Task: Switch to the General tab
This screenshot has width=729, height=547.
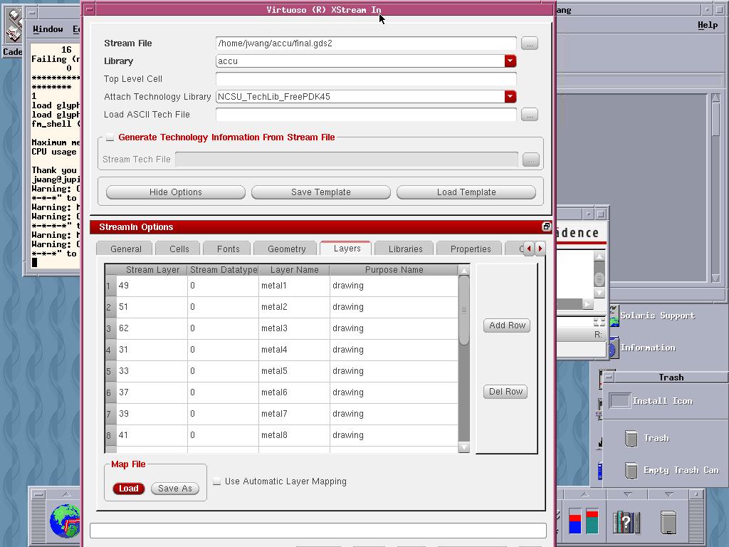Action: tap(125, 249)
